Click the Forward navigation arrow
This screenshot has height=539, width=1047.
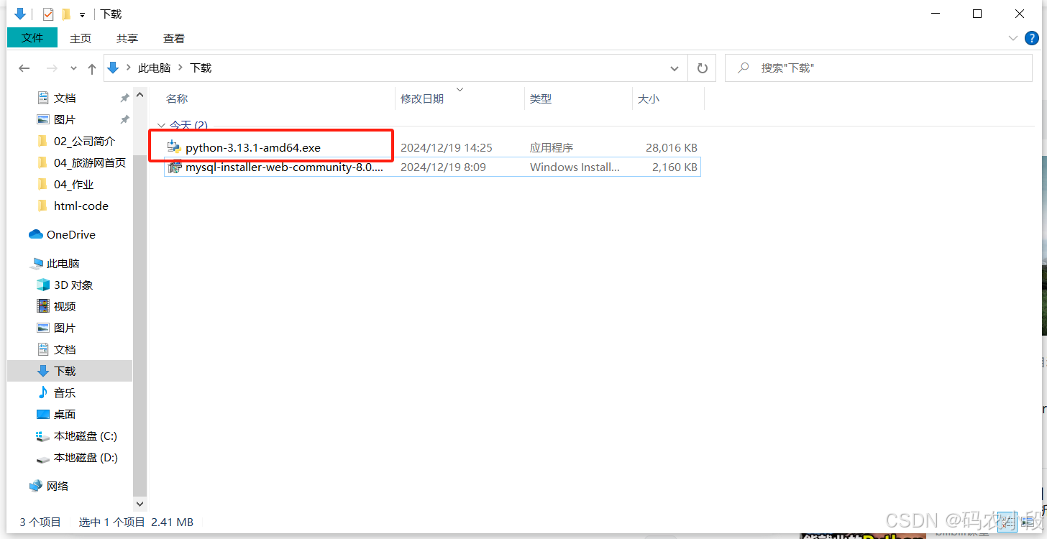pyautogui.click(x=52, y=68)
